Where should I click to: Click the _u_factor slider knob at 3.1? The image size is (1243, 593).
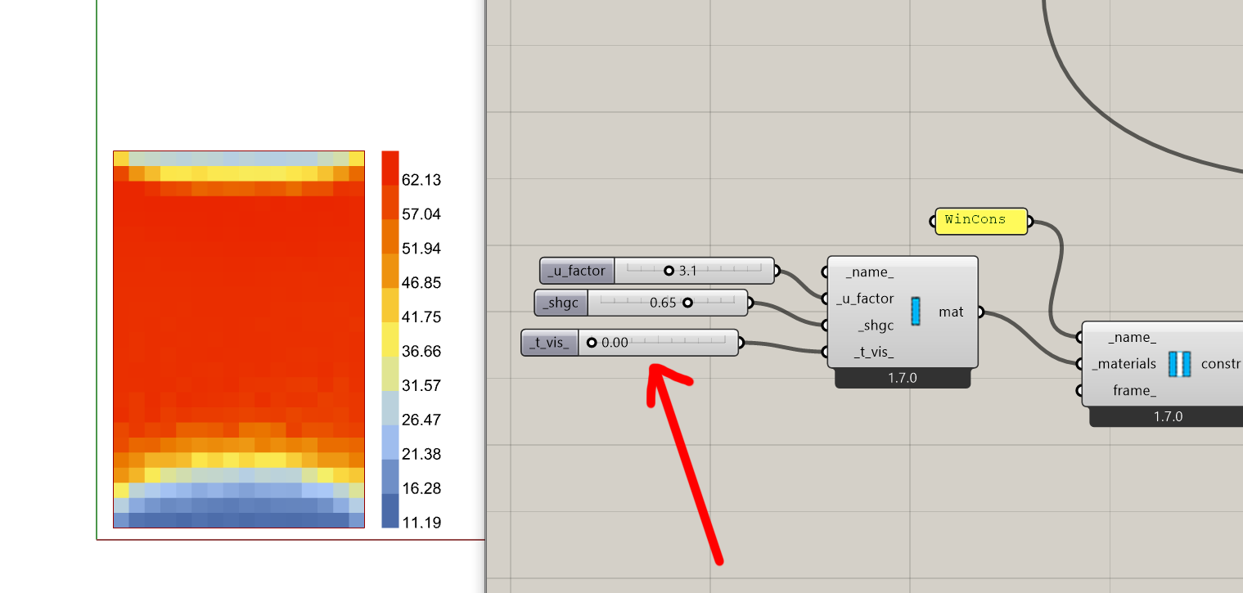[669, 270]
